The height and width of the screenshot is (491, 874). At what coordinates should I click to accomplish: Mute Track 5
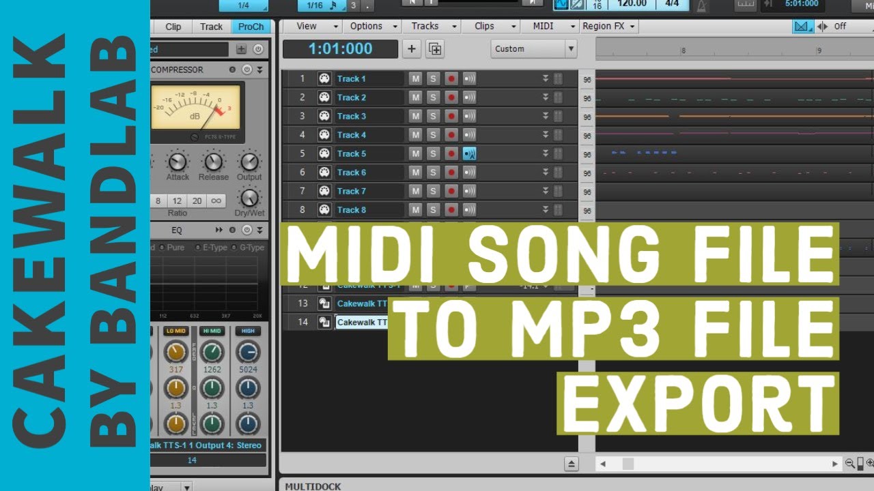click(x=415, y=153)
